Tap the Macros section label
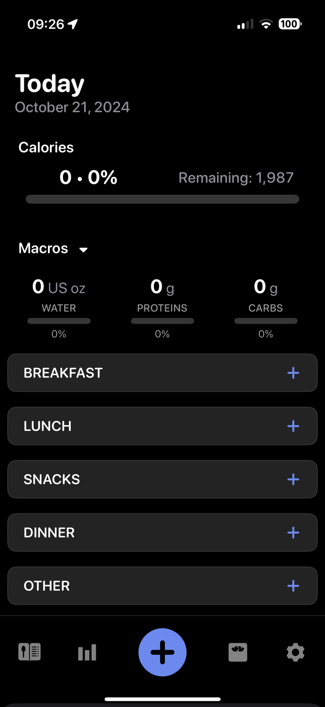The width and height of the screenshot is (325, 707). 43,248
